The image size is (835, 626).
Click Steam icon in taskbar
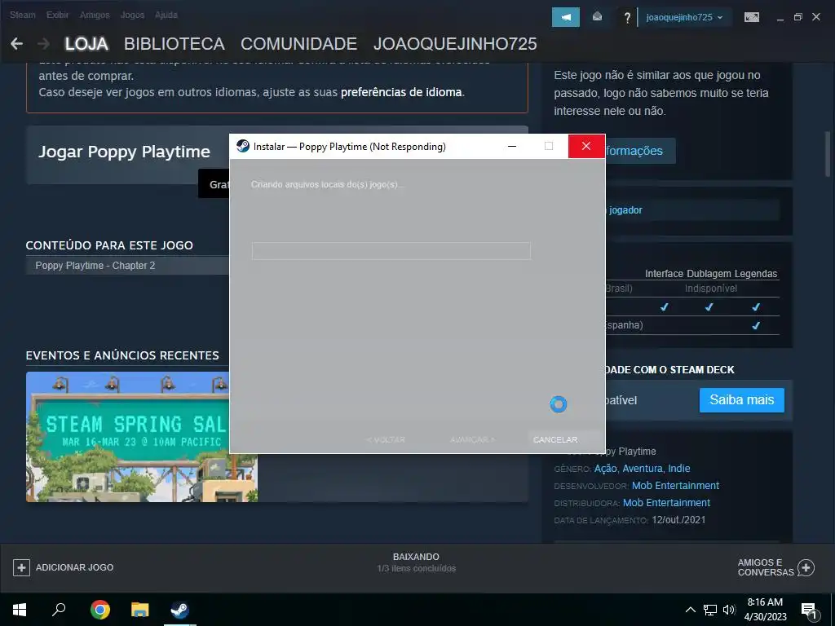click(x=179, y=610)
